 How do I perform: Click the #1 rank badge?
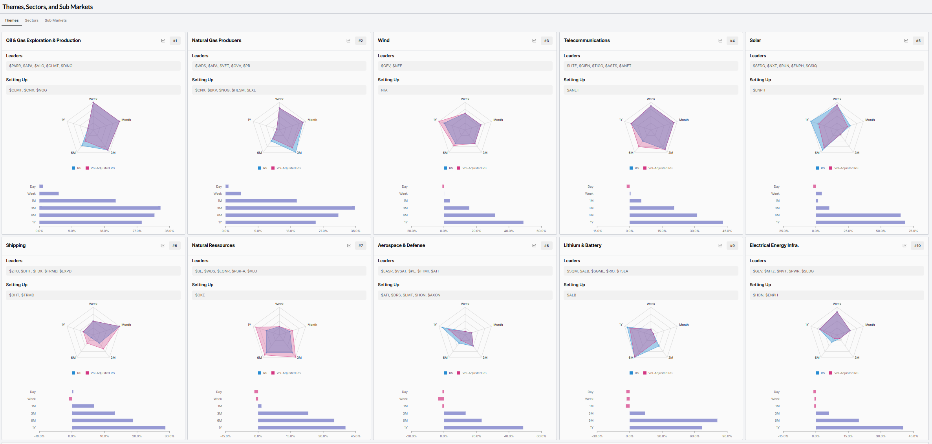pos(175,41)
